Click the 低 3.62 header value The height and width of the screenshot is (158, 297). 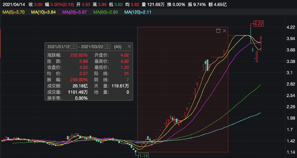coord(116,4)
